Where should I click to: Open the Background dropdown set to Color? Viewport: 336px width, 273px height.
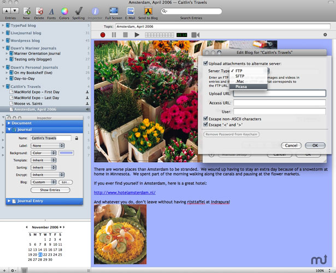pyautogui.click(x=44, y=153)
